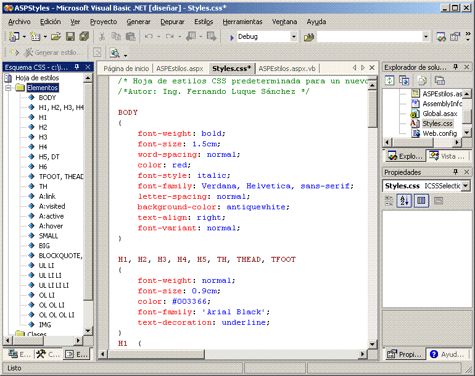Select Global.asax in solution explorer
The height and width of the screenshot is (376, 475).
(x=440, y=114)
